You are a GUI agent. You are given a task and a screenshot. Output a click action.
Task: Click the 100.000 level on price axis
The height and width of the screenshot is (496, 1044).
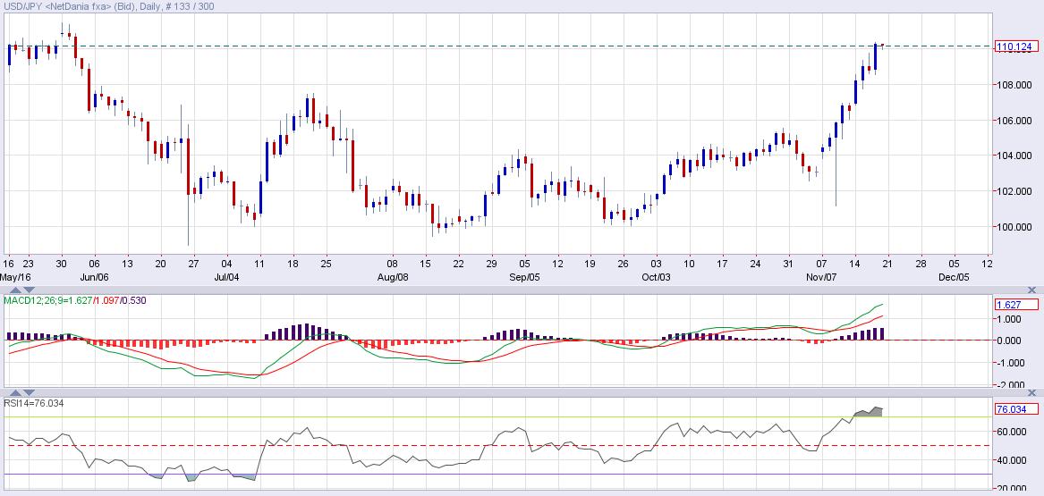[x=1015, y=227]
